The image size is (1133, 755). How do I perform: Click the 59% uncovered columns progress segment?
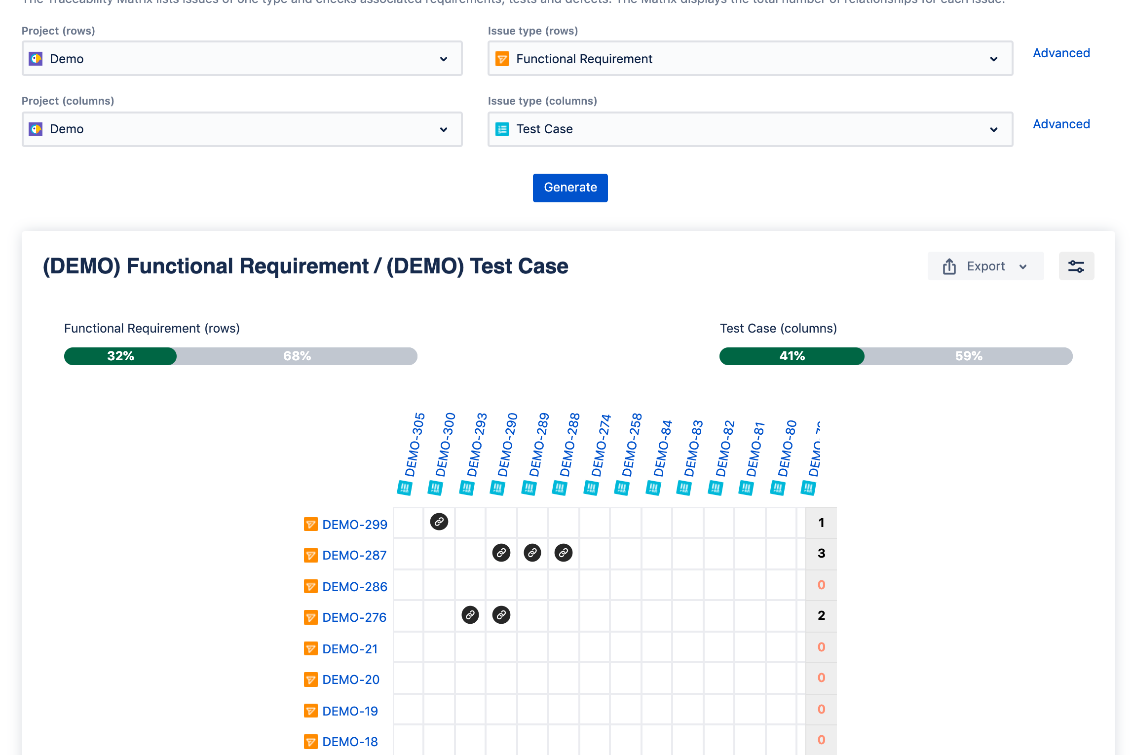pos(969,356)
